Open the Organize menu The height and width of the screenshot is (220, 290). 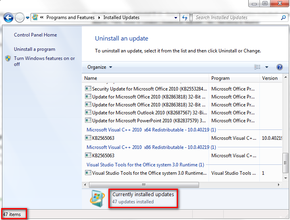click(100, 67)
